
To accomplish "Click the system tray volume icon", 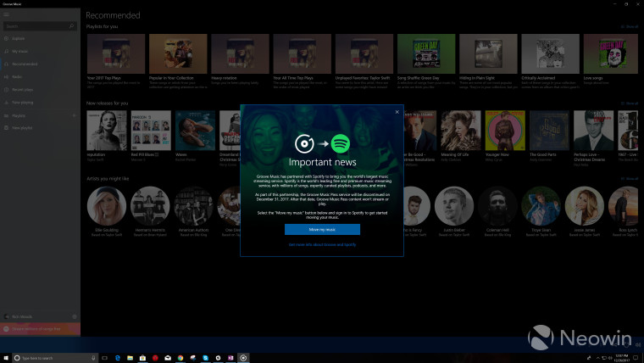I will (x=610, y=358).
